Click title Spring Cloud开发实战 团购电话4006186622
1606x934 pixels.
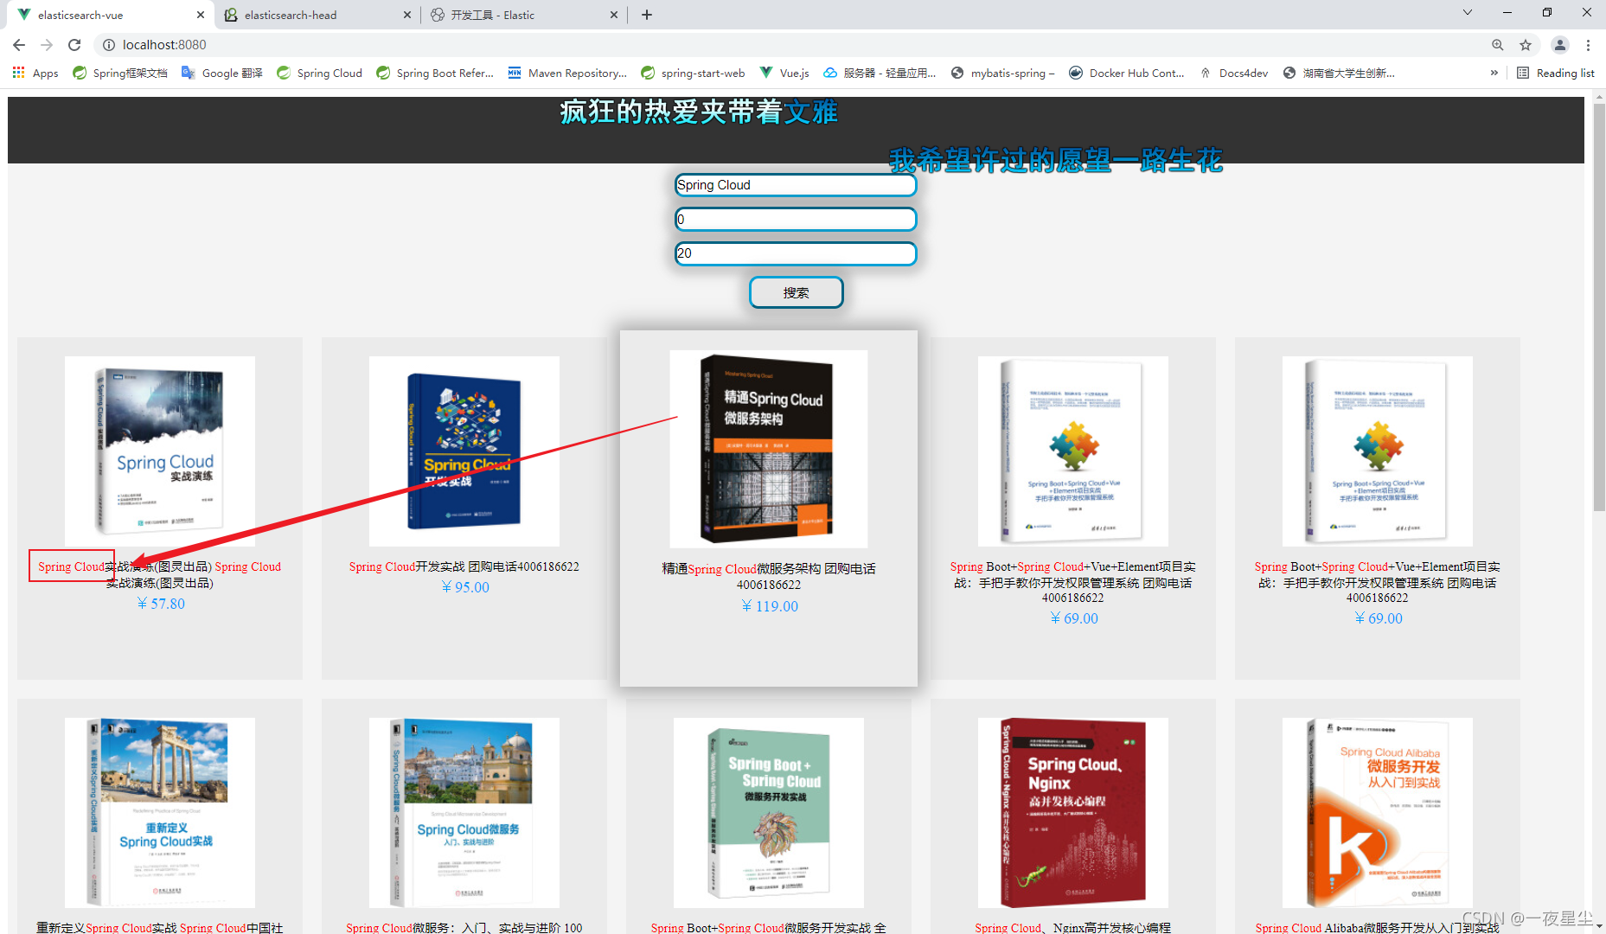(464, 566)
